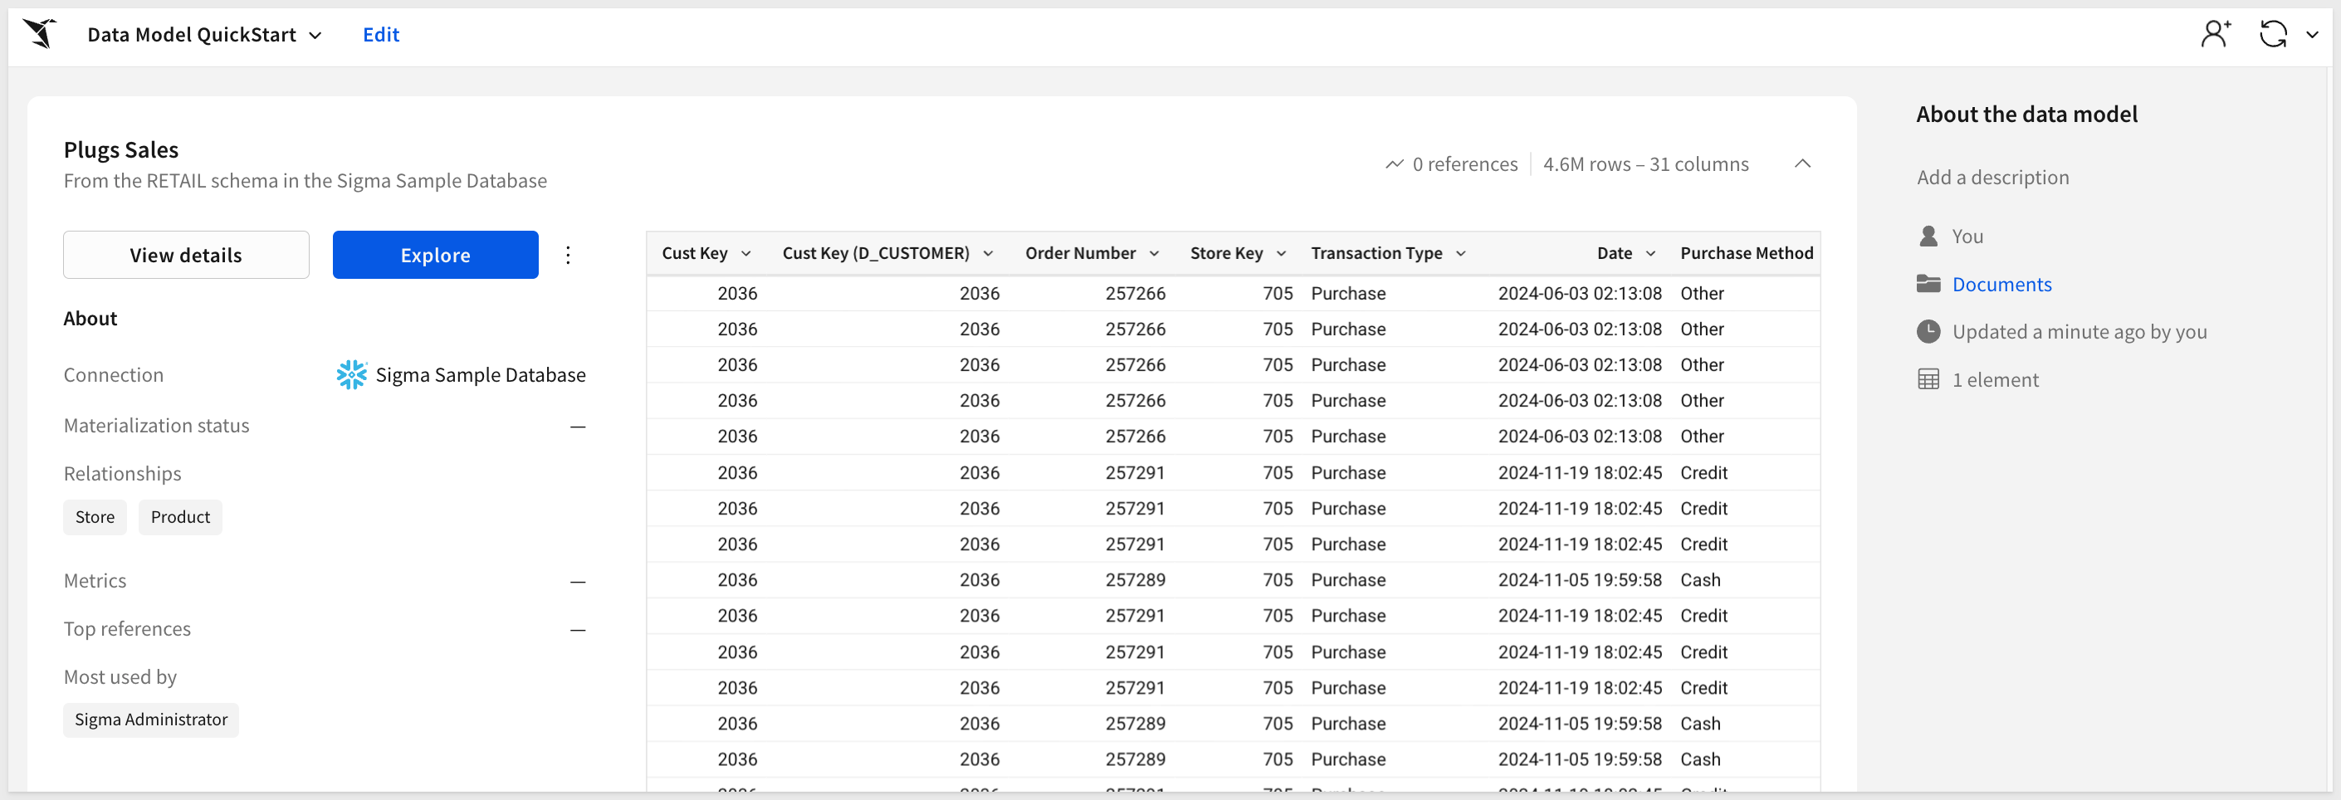The width and height of the screenshot is (2341, 800).
Task: Open the share/invite user icon
Action: pyautogui.click(x=2215, y=35)
